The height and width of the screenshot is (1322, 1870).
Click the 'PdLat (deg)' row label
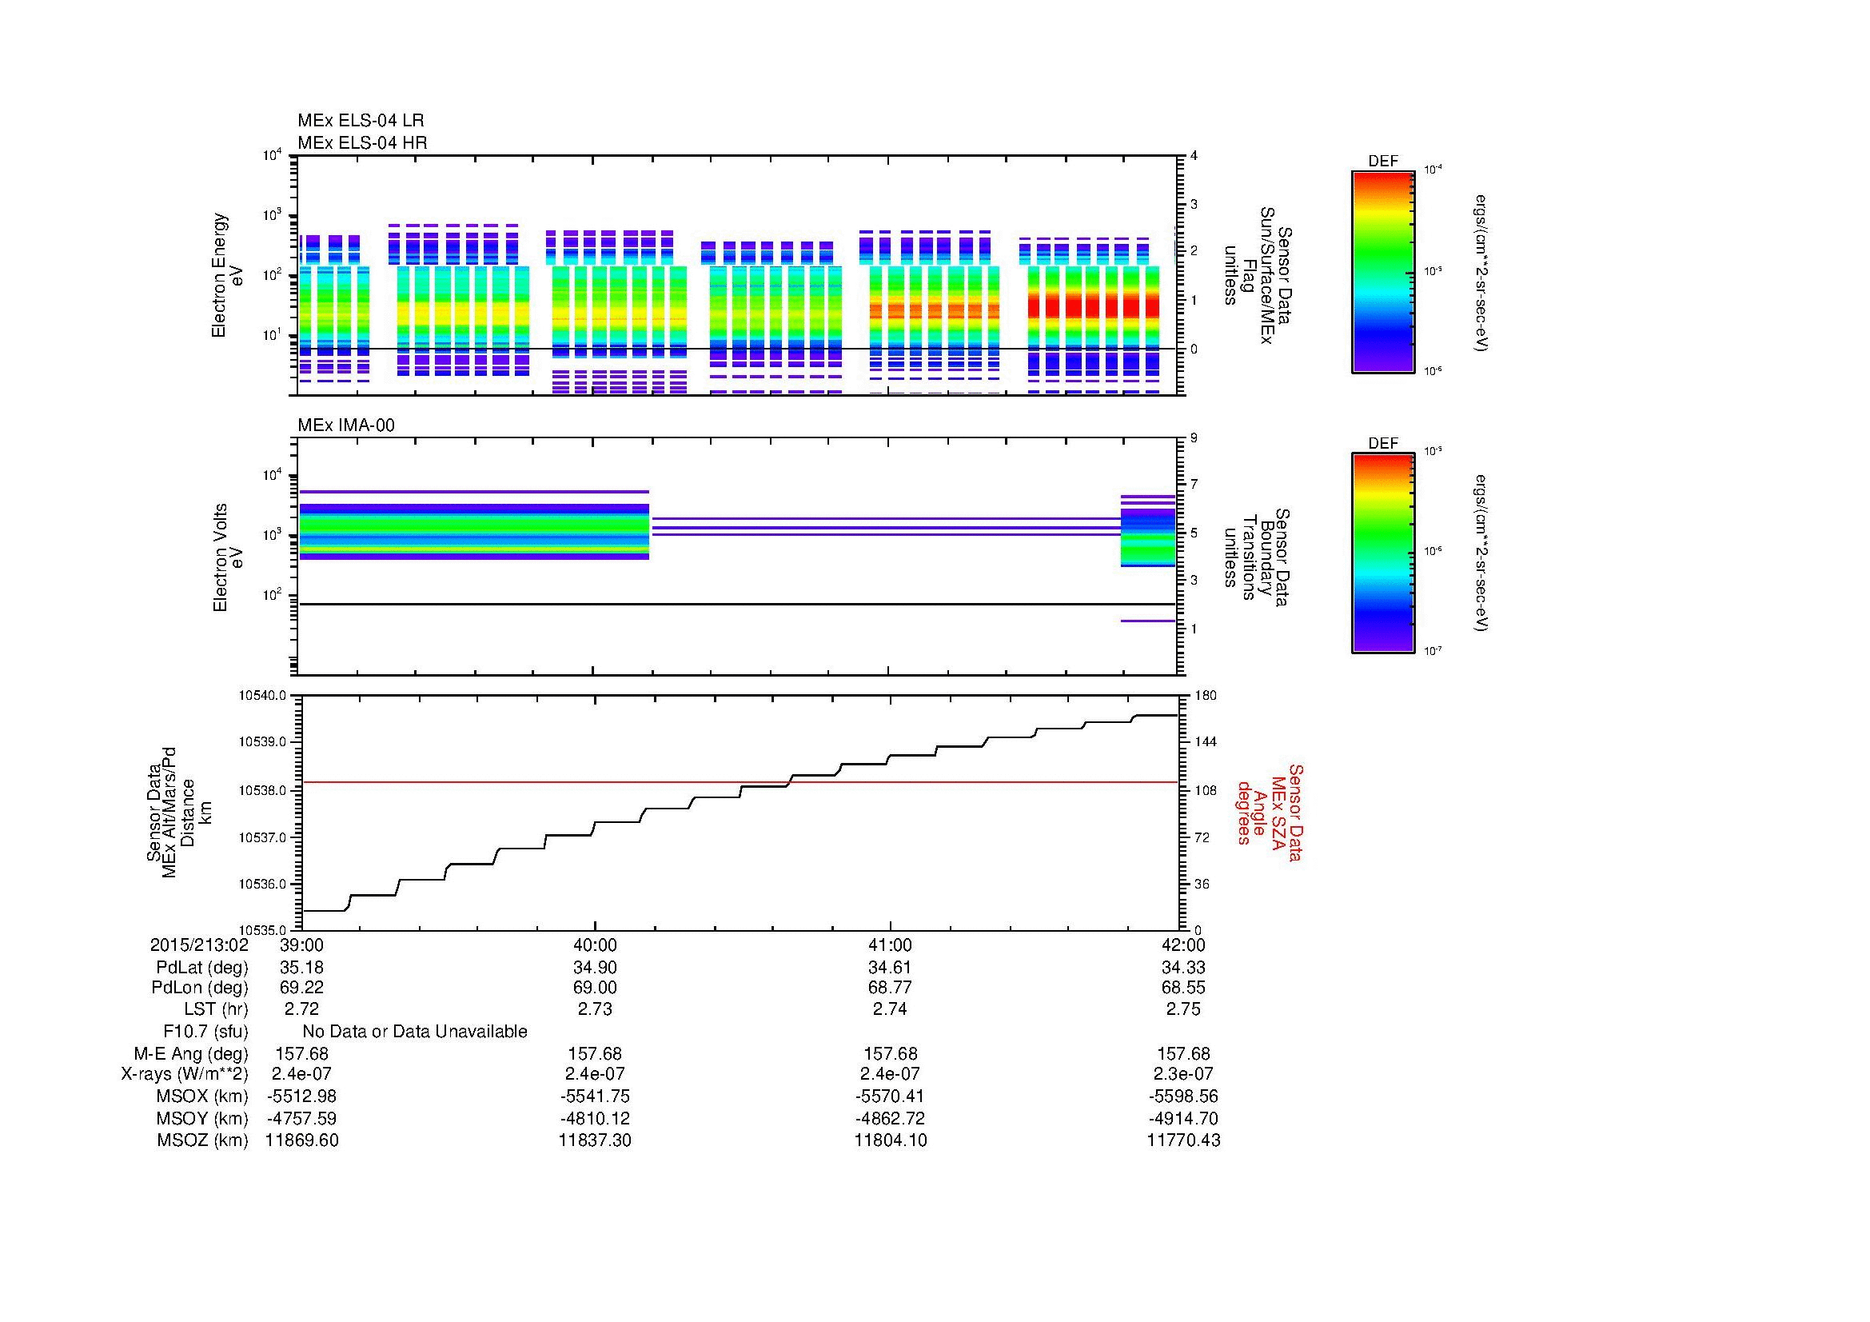pyautogui.click(x=202, y=968)
